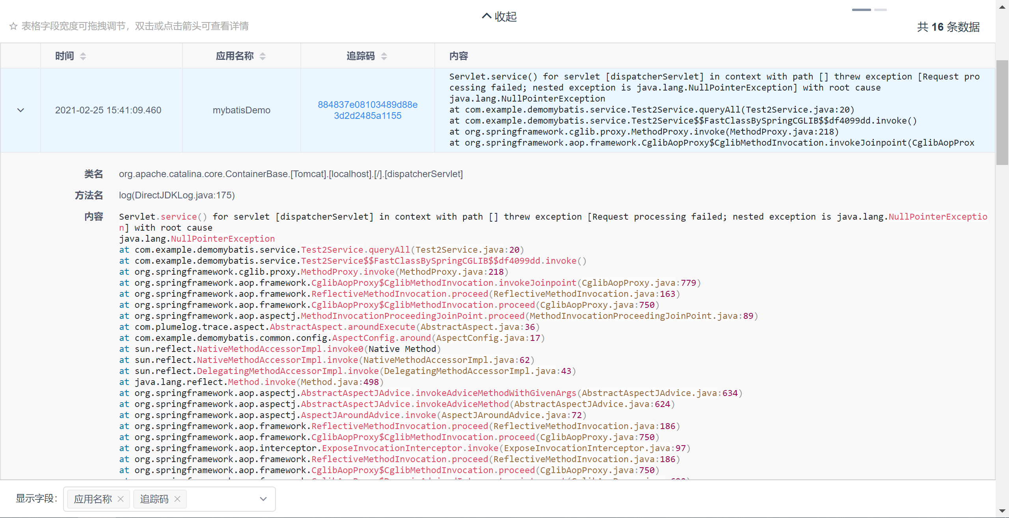Screen dimensions: 1009x518
Task: Click the 共 16 条数据 total count
Action: pyautogui.click(x=948, y=27)
